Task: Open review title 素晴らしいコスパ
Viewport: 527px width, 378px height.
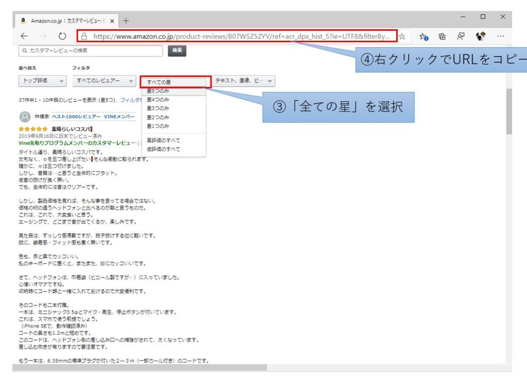Action: coord(71,129)
